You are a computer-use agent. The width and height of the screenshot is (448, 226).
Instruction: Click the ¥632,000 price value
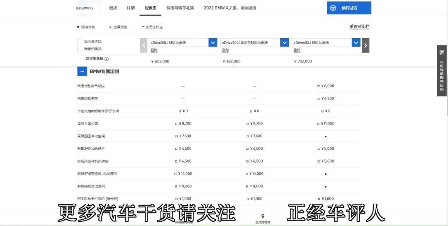(231, 61)
